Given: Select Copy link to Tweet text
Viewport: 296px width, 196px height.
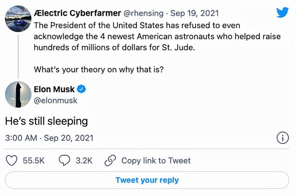Looking at the screenshot, I should (156, 160).
